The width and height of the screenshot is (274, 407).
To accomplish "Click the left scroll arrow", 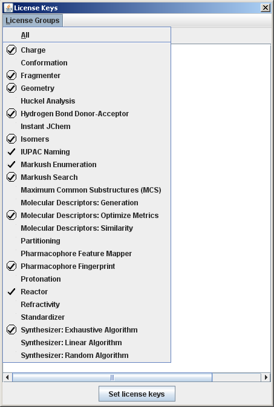I will point(7,377).
